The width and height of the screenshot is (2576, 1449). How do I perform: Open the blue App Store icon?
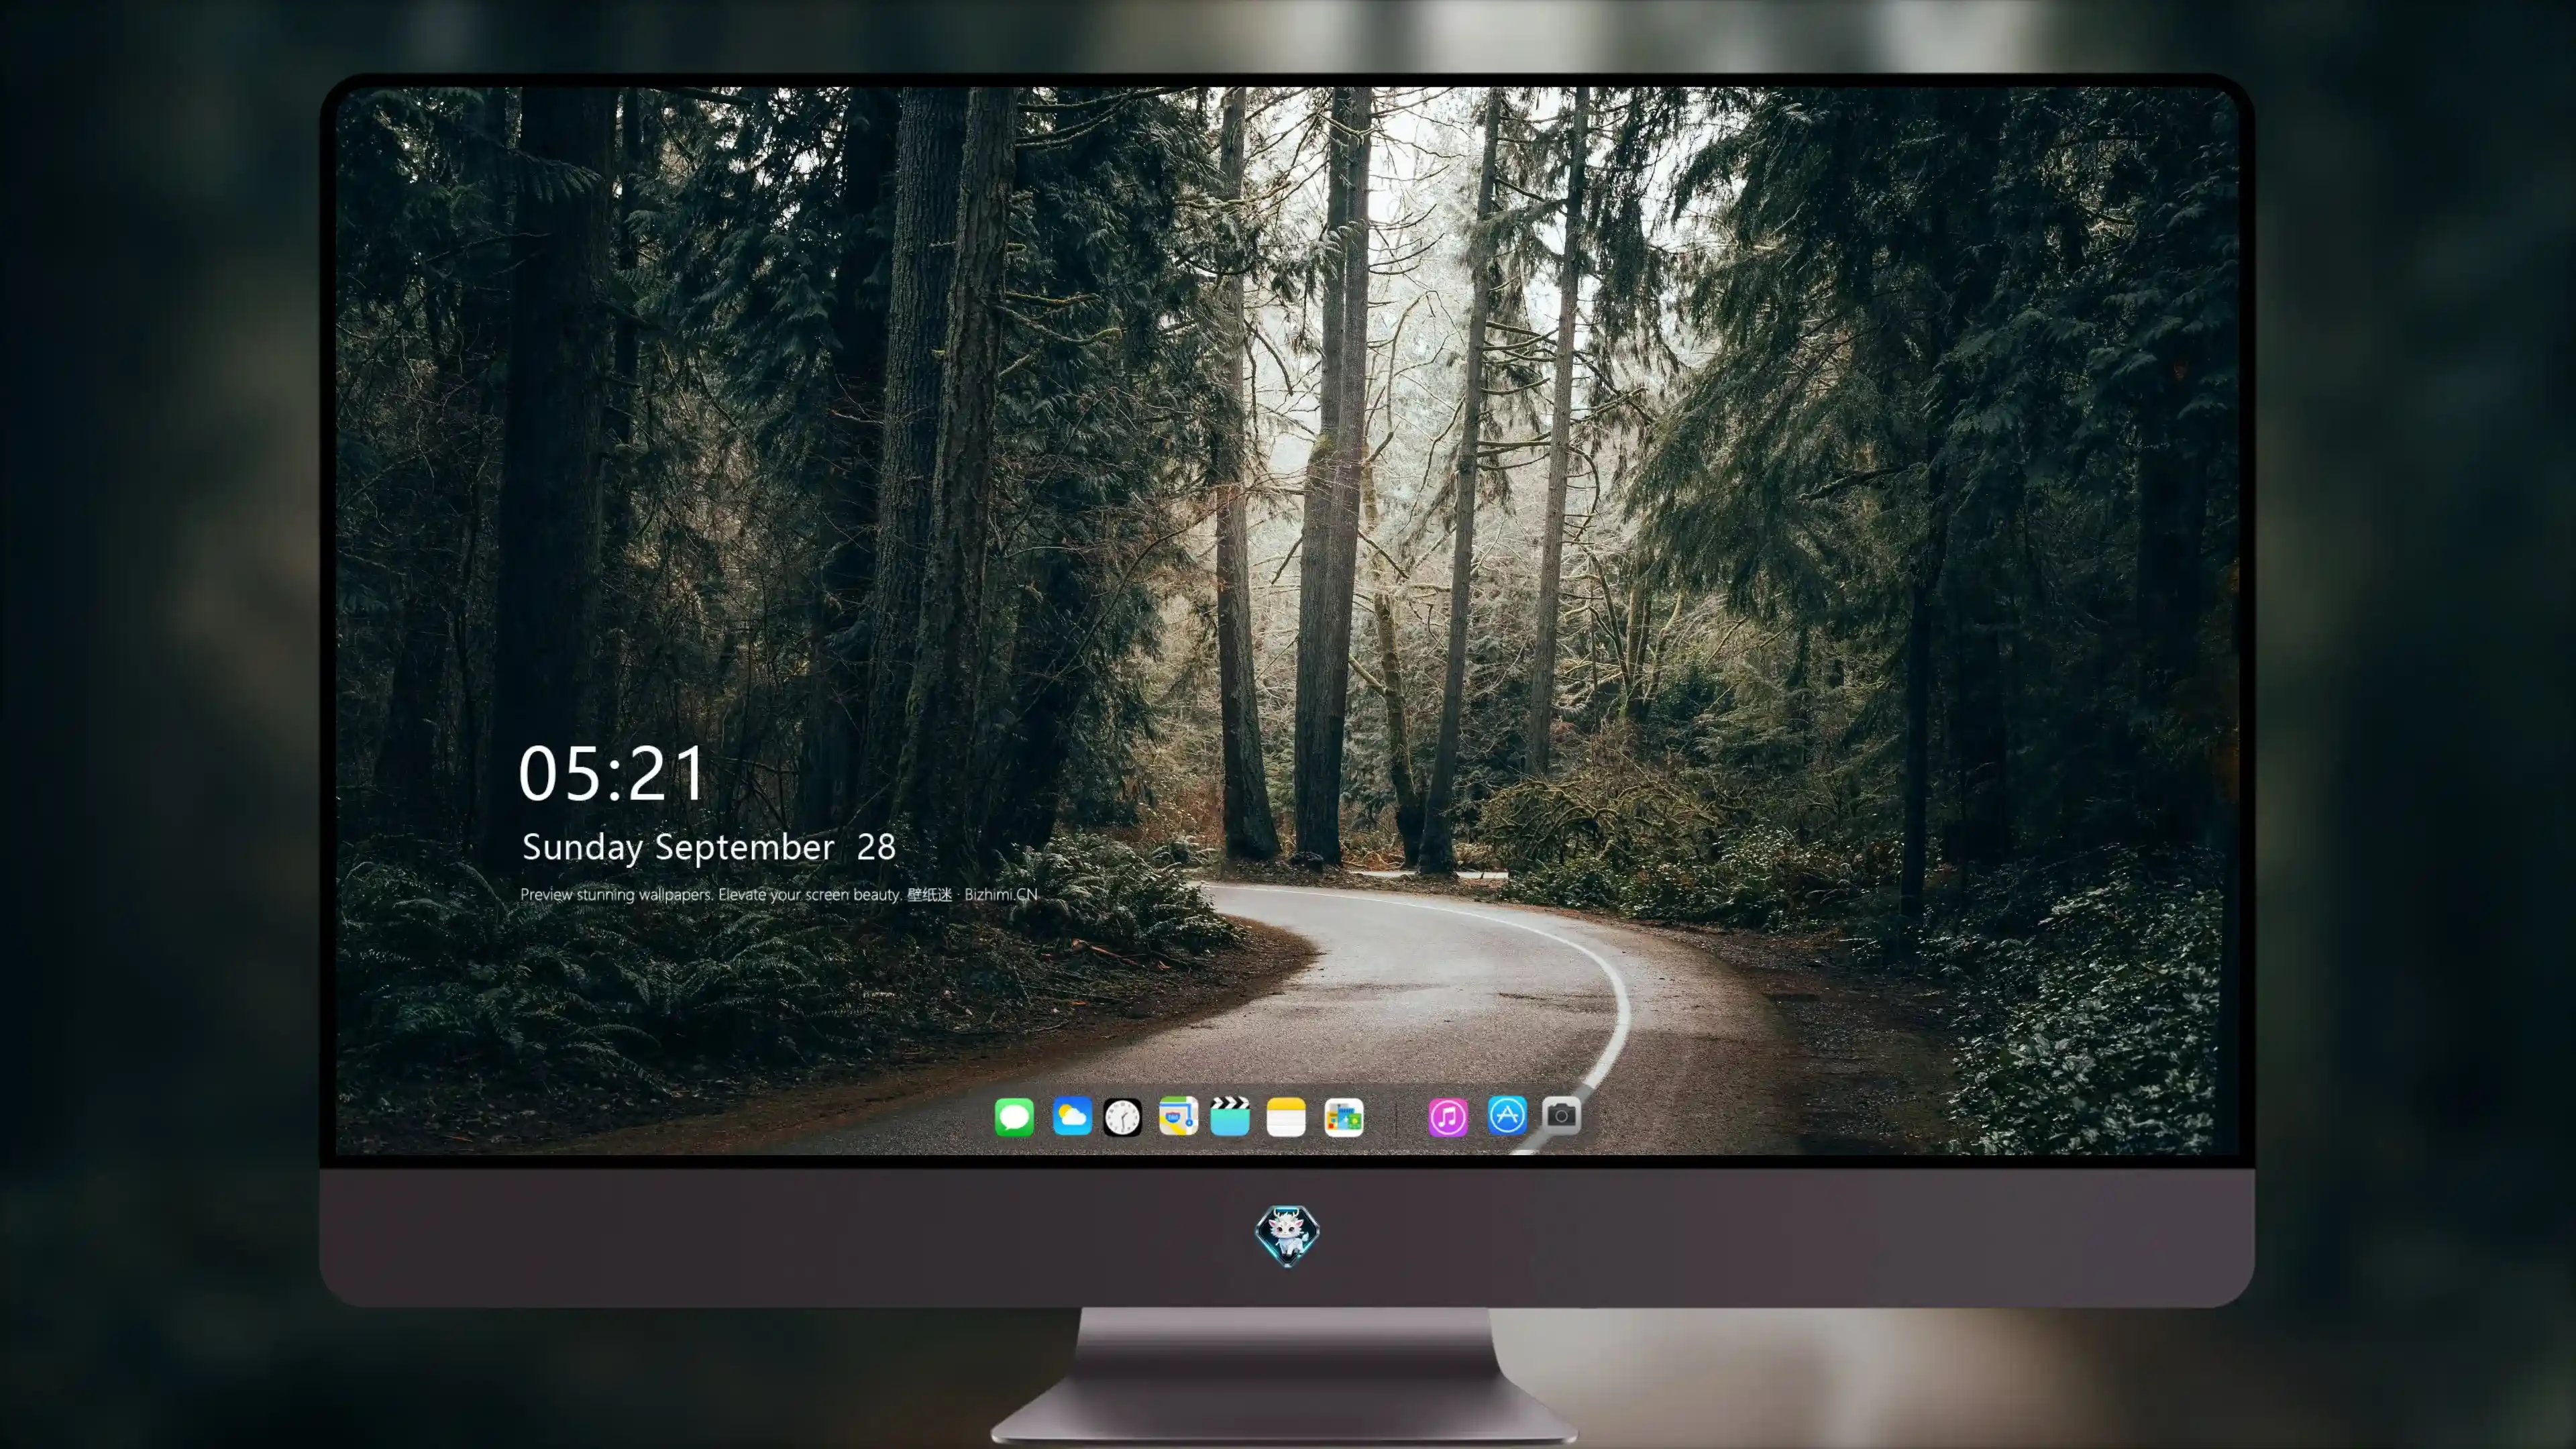(1507, 1115)
